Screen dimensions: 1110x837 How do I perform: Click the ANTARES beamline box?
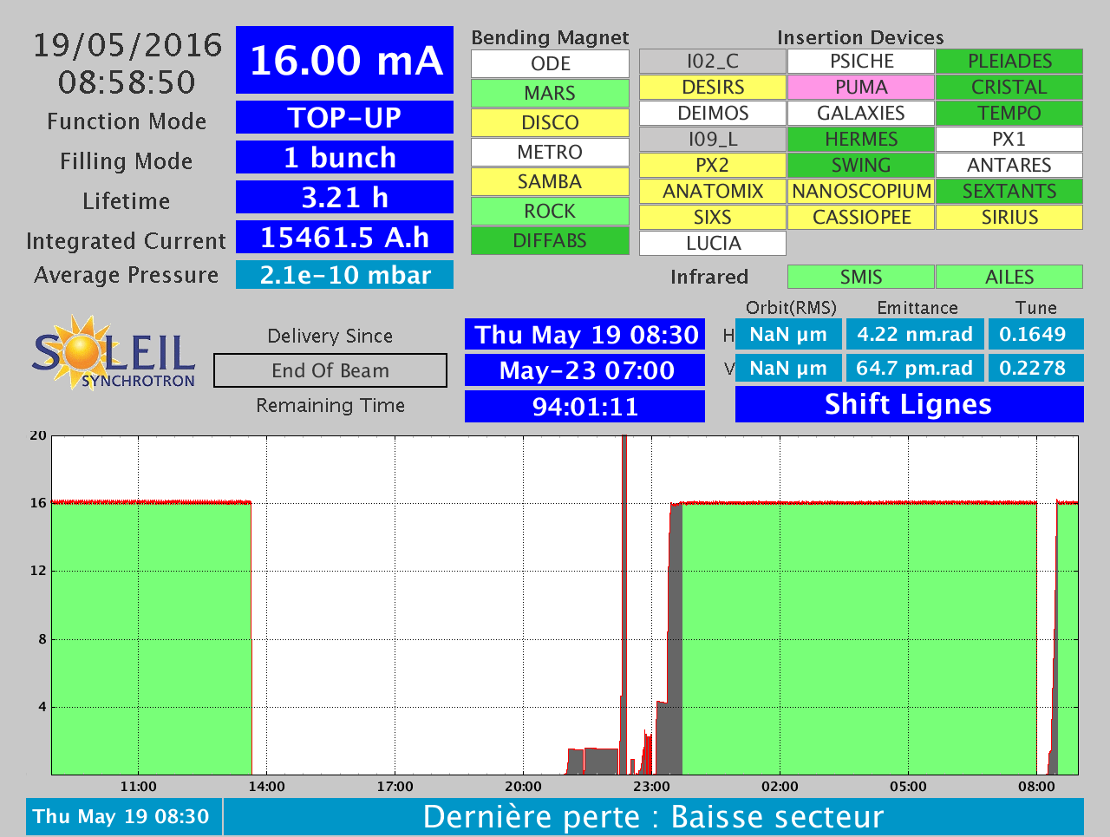pyautogui.click(x=1009, y=165)
